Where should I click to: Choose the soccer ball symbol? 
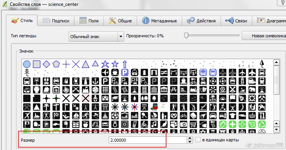coord(115,116)
